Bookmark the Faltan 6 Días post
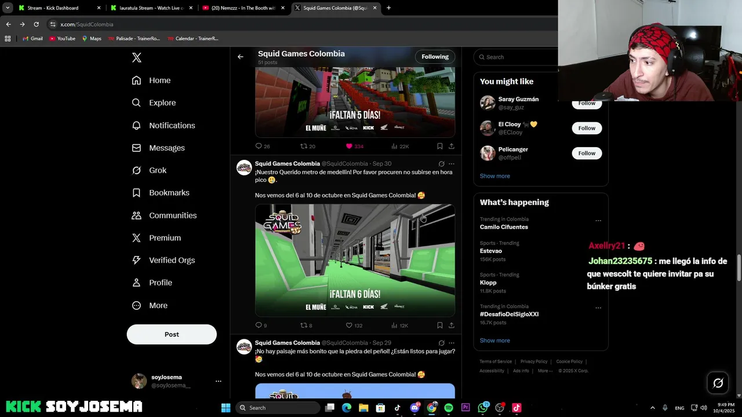This screenshot has width=742, height=417. (x=440, y=325)
